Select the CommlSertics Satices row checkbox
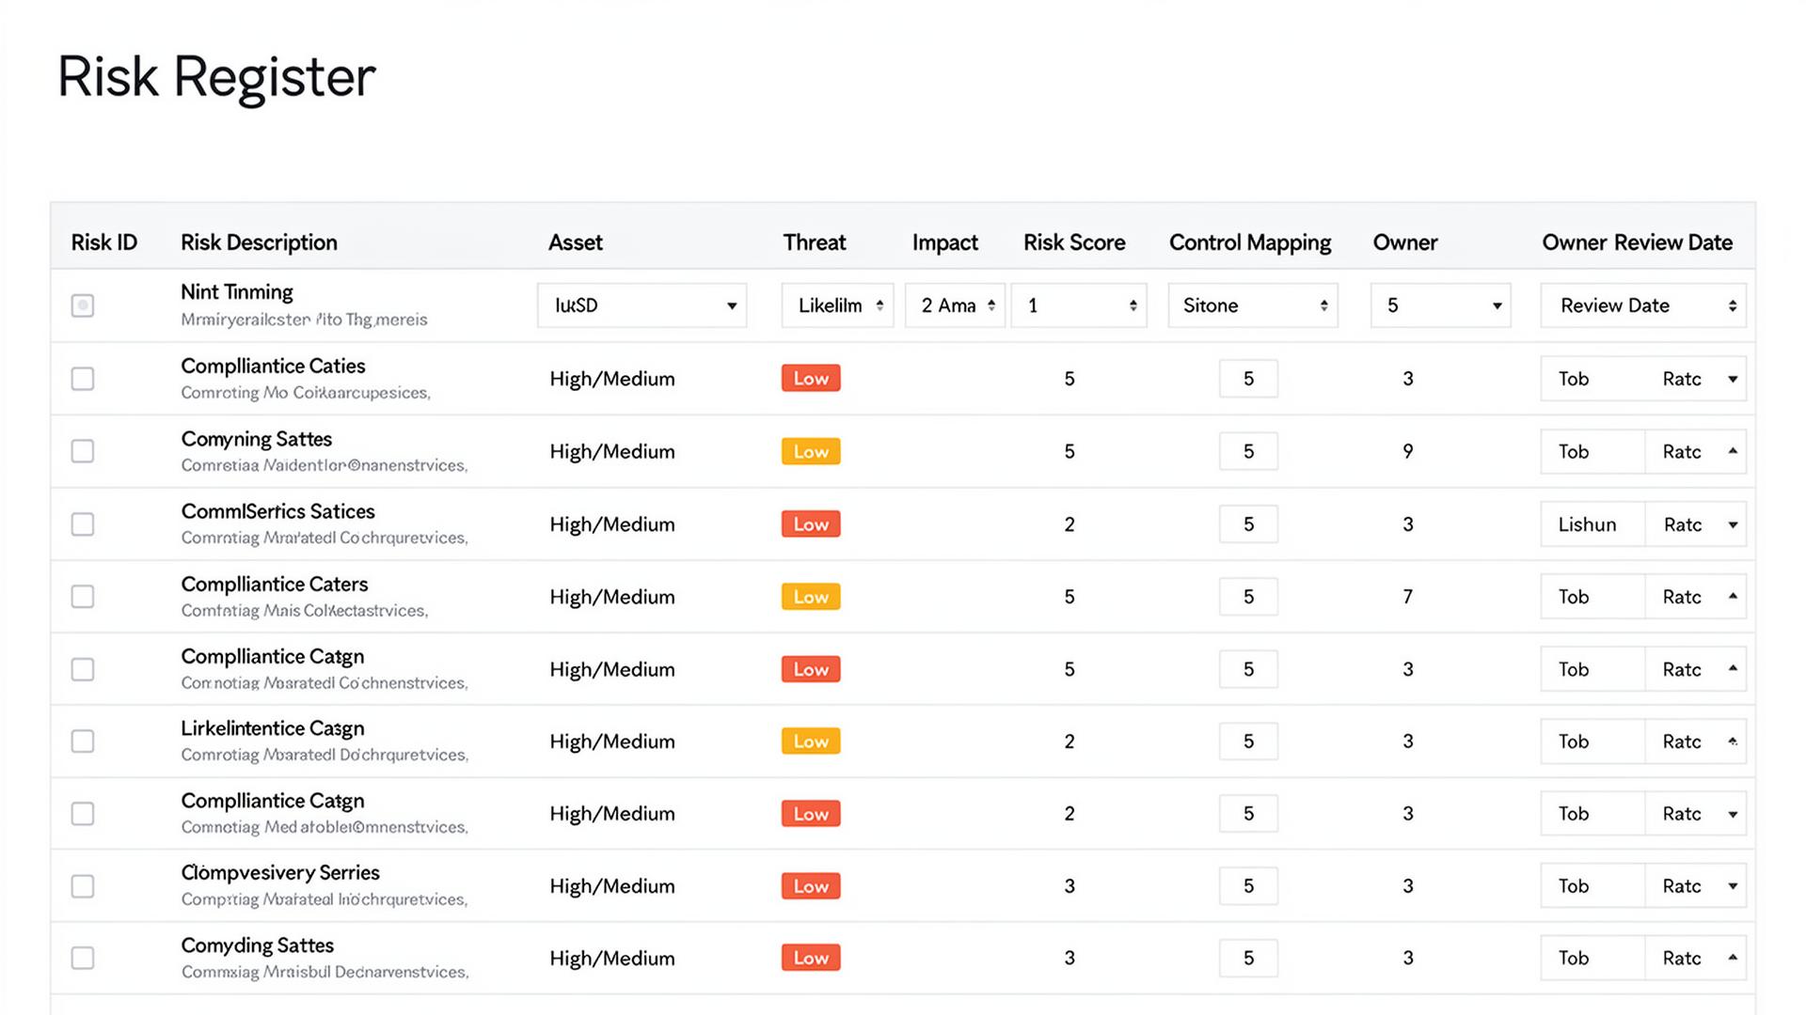The height and width of the screenshot is (1015, 1806). point(83,524)
